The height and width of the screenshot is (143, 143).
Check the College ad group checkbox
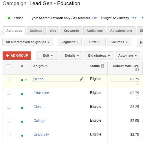point(8,121)
